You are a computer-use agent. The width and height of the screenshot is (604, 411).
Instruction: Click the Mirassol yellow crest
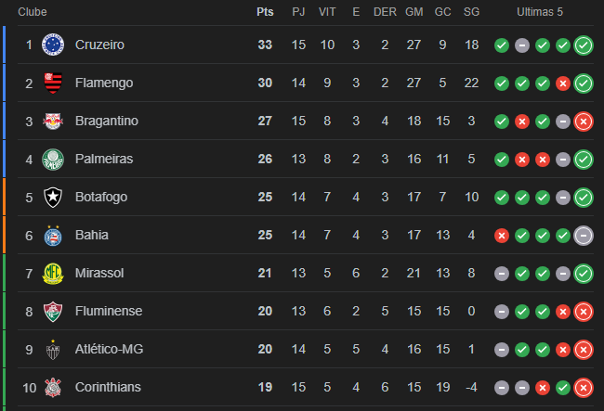[x=53, y=274]
